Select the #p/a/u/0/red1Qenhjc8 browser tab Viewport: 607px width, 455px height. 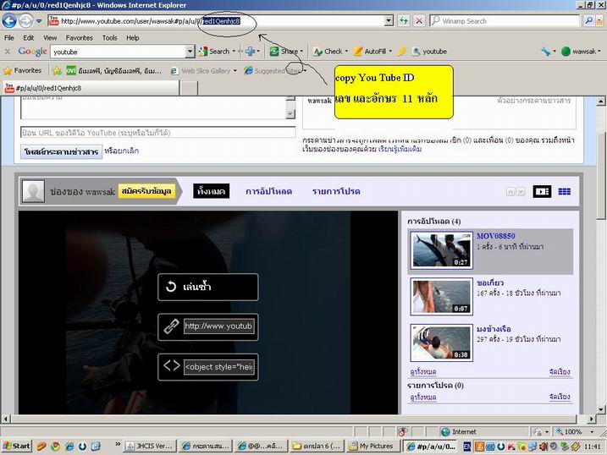pos(91,88)
